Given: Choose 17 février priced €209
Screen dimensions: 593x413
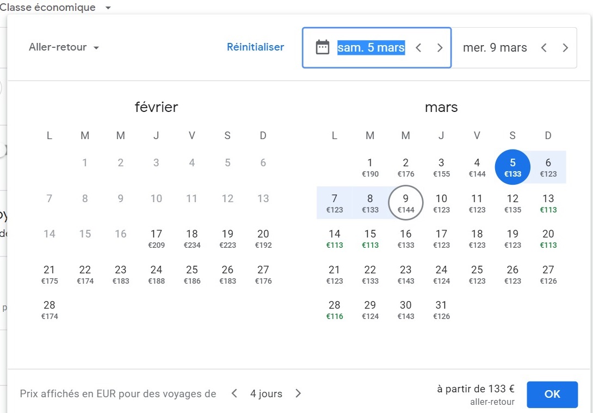Looking at the screenshot, I should coord(156,239).
